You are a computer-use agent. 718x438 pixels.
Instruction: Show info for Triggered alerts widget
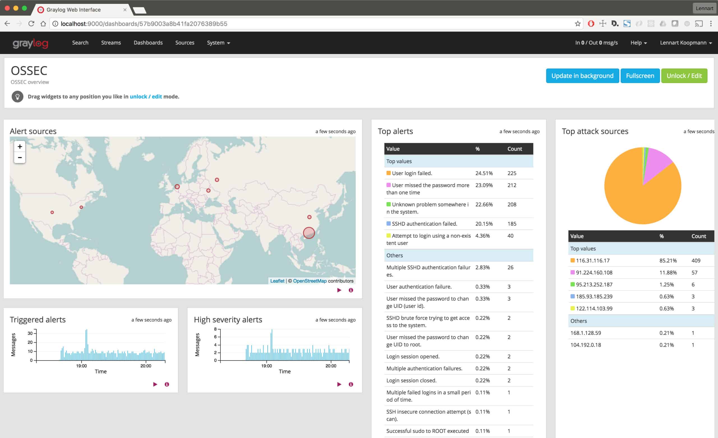pyautogui.click(x=167, y=384)
